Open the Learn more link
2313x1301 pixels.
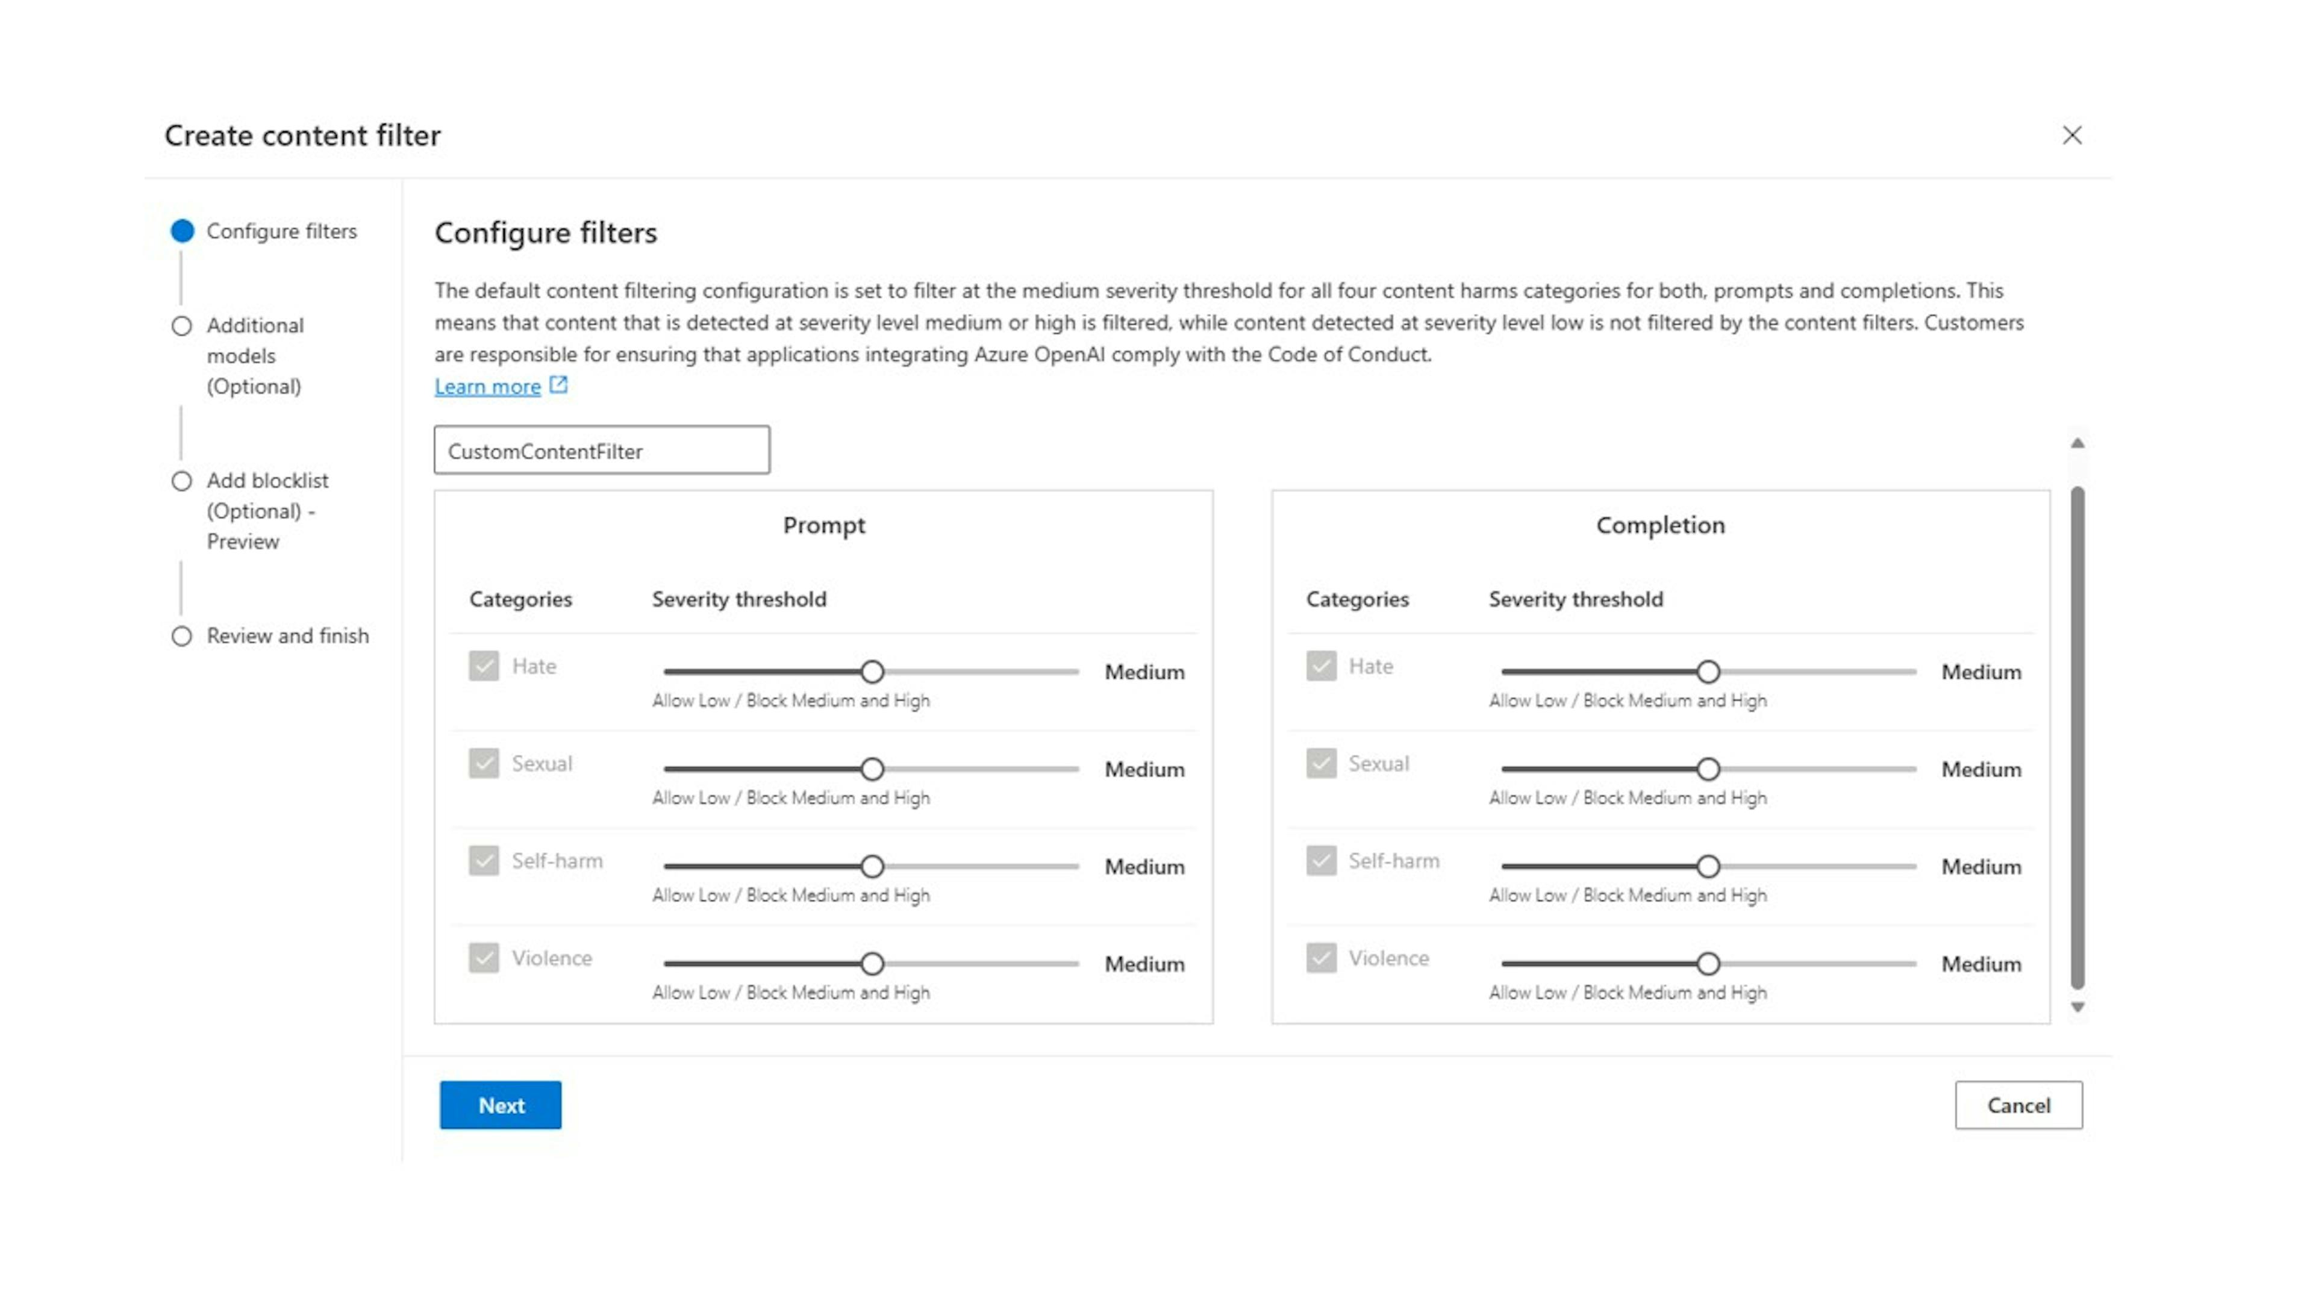[487, 386]
